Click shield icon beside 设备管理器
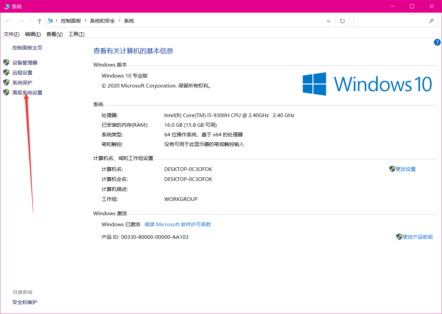The image size is (442, 314). [x=6, y=63]
